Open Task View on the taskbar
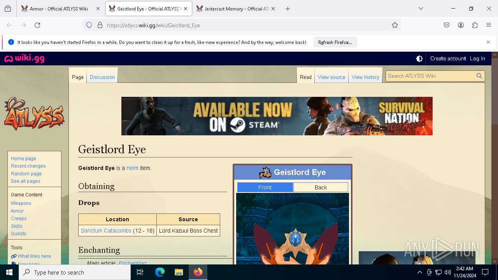 click(x=140, y=272)
